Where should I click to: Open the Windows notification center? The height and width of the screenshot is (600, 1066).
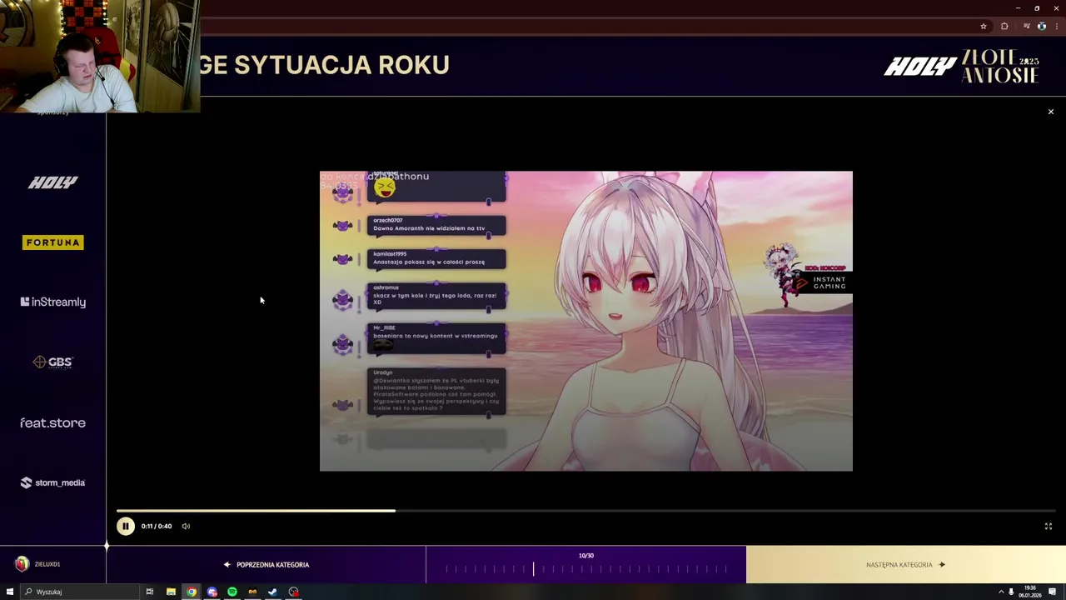(x=1053, y=592)
